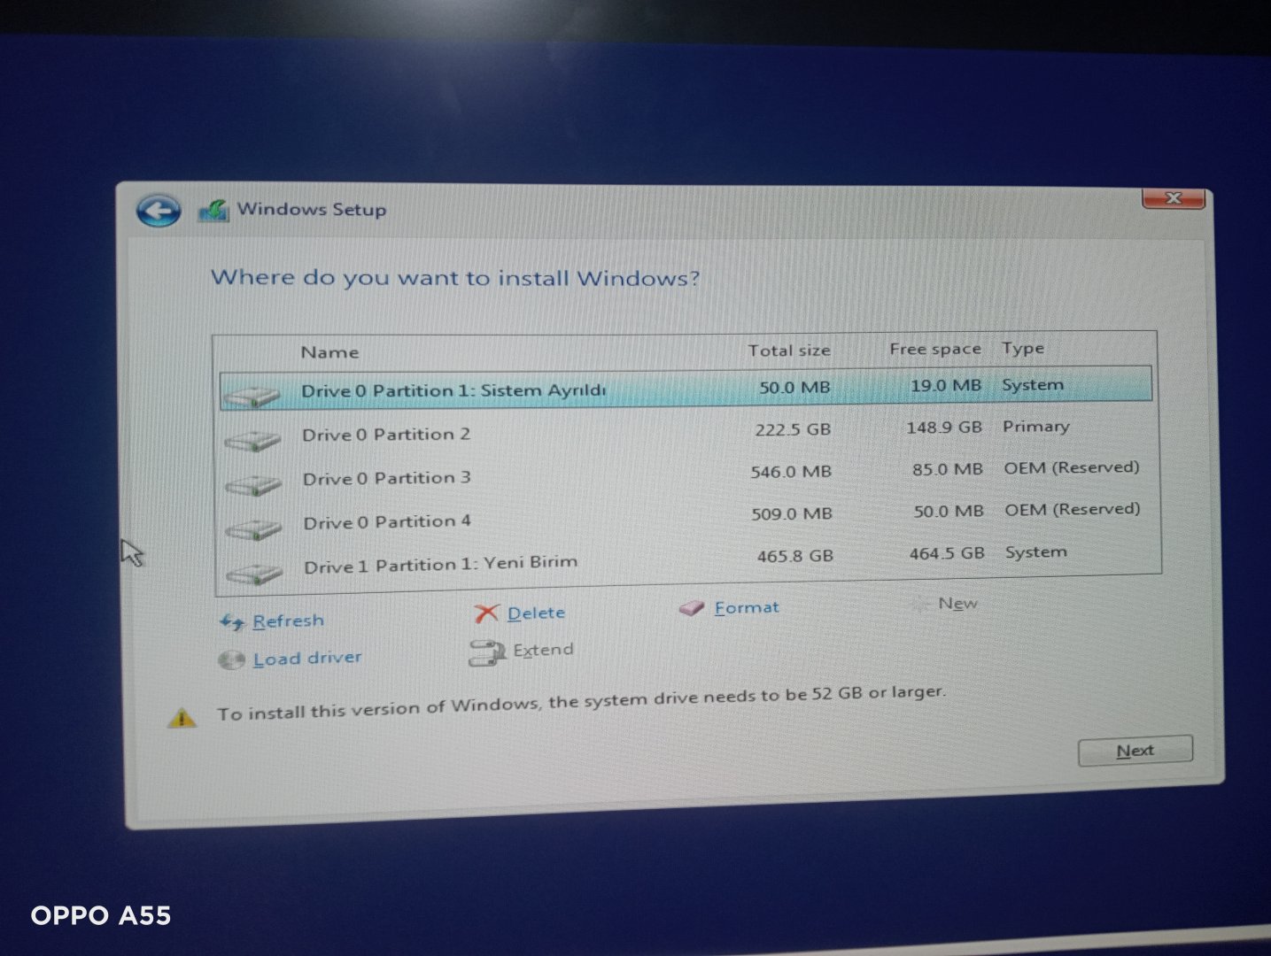1271x956 pixels.
Task: Click the Type column header
Action: pos(1023,348)
